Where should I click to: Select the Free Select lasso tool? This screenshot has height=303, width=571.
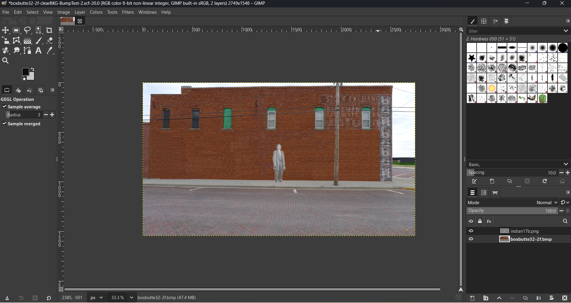click(27, 30)
